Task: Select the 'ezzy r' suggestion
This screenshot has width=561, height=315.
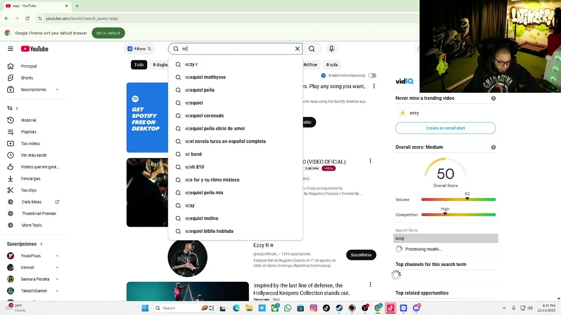Action: pyautogui.click(x=235, y=64)
